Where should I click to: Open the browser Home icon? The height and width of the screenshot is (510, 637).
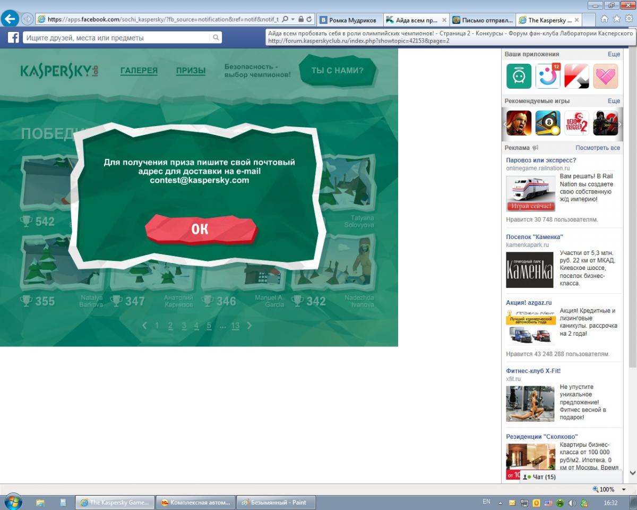[x=605, y=19]
